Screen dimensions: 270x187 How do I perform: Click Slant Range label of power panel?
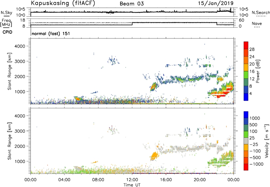tap(9, 71)
